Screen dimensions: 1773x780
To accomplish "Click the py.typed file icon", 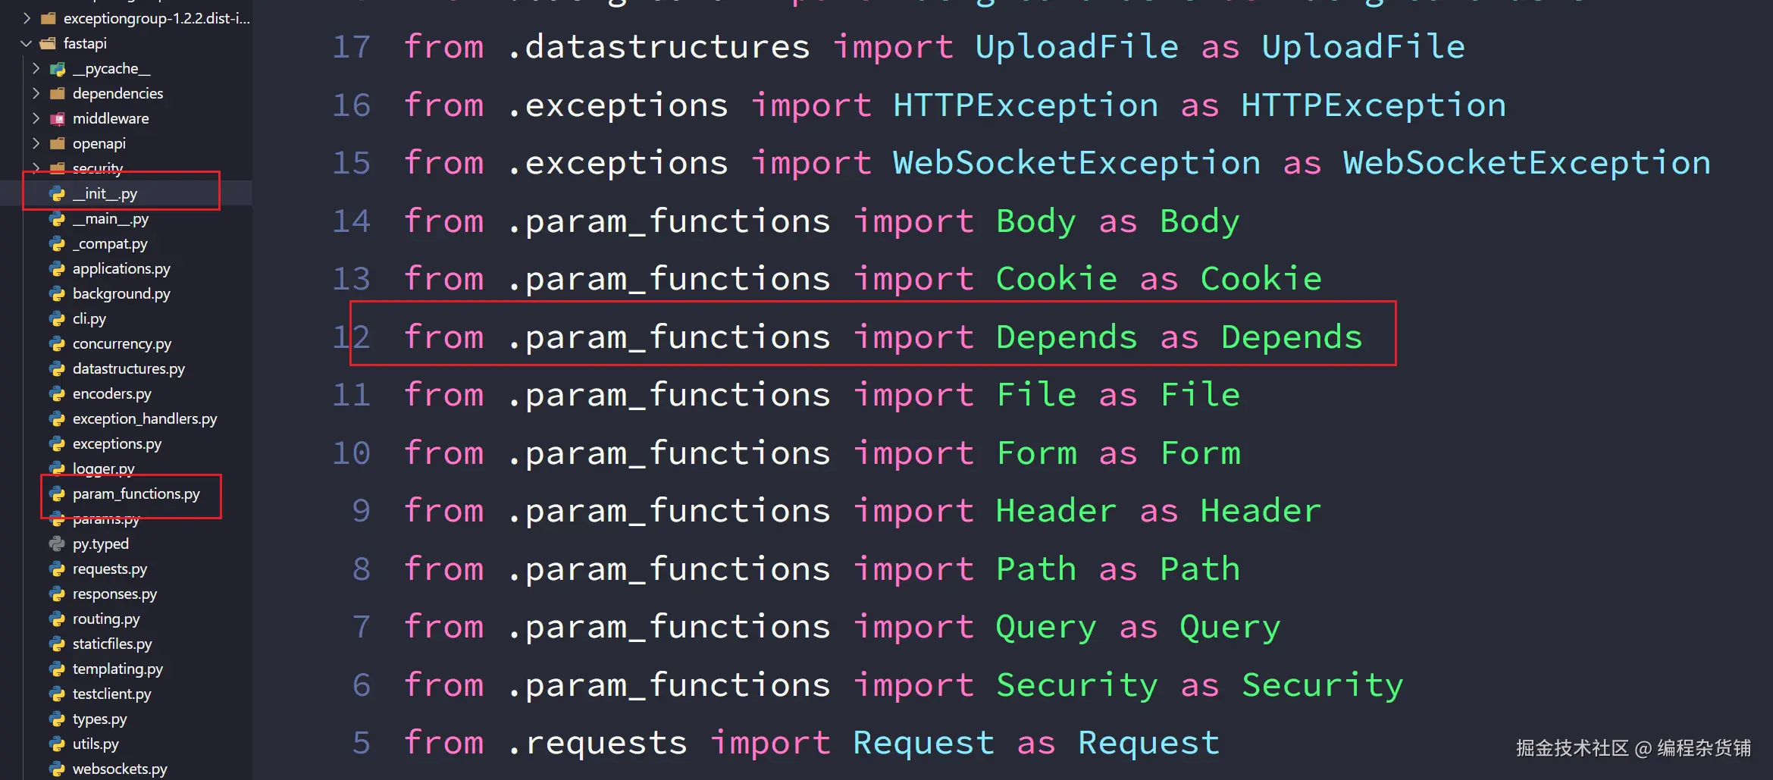I will click(x=57, y=543).
